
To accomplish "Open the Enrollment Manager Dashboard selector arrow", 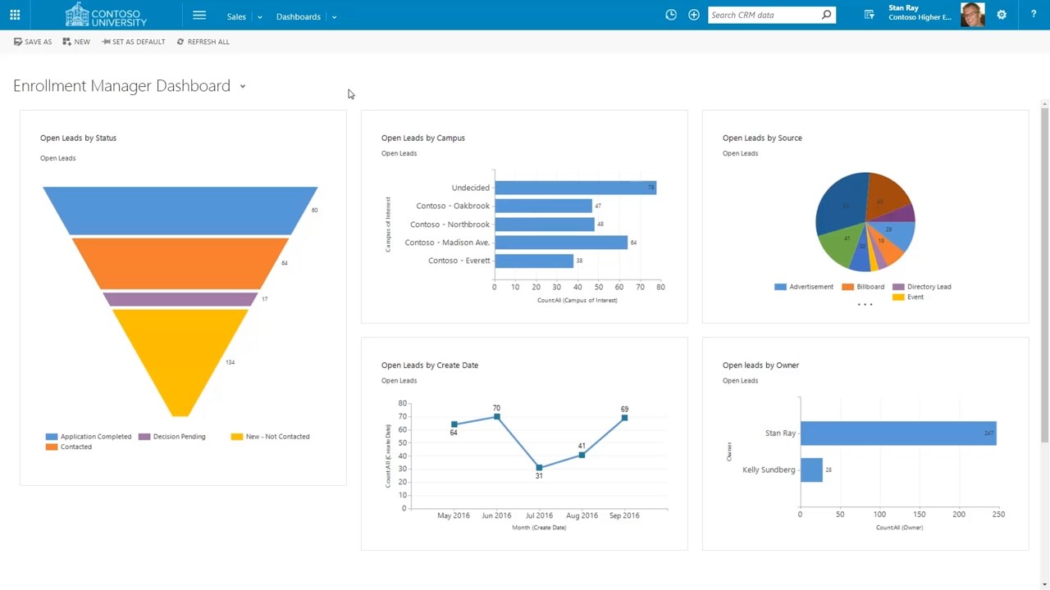I will (243, 86).
